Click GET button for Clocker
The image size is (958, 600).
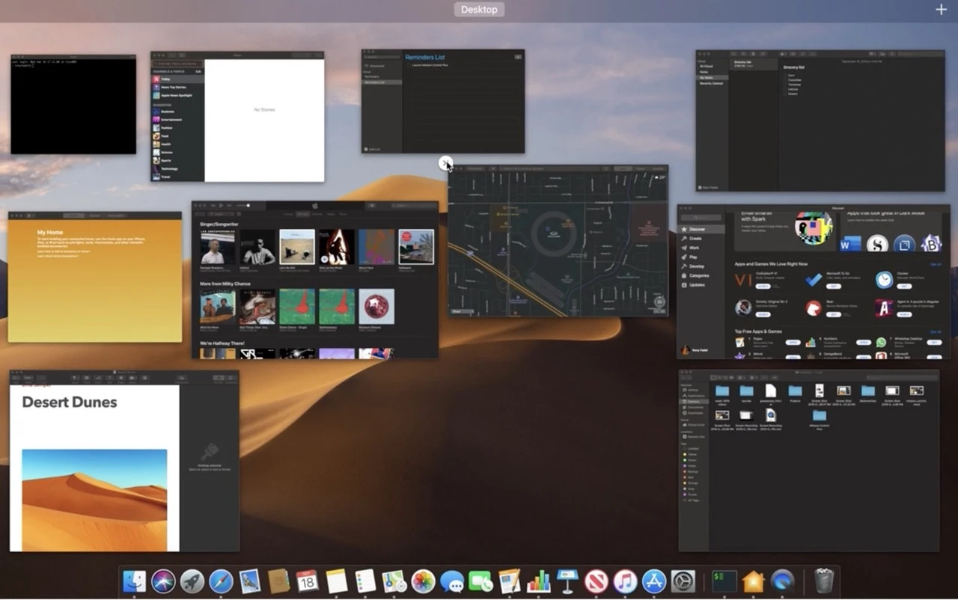(x=903, y=286)
